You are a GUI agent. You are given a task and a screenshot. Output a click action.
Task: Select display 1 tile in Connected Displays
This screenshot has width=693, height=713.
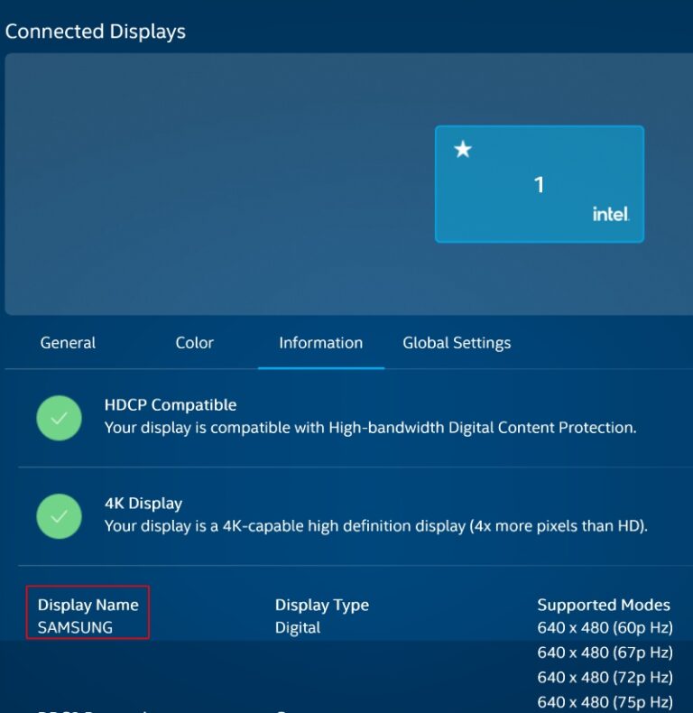[540, 184]
